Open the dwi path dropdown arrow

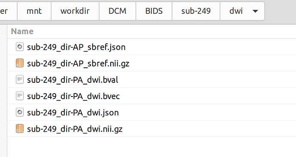click(255, 11)
